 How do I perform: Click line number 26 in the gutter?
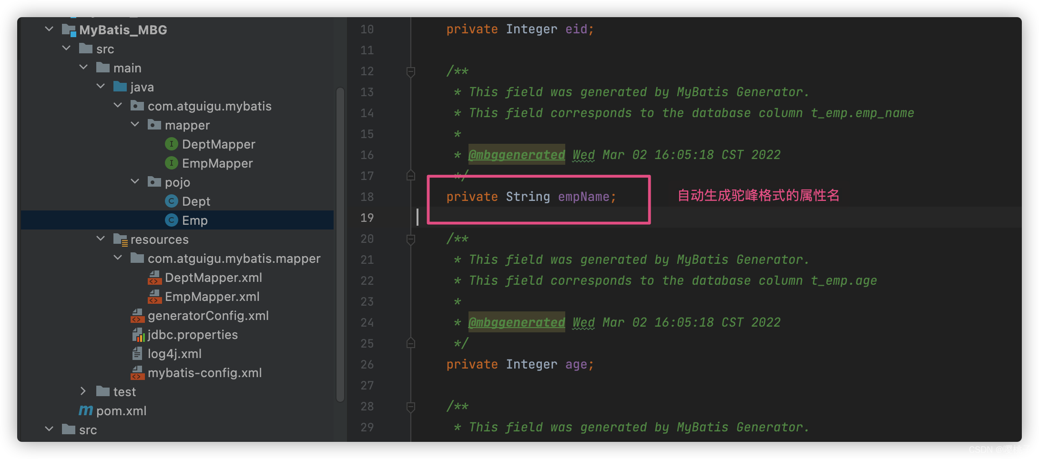pos(367,365)
